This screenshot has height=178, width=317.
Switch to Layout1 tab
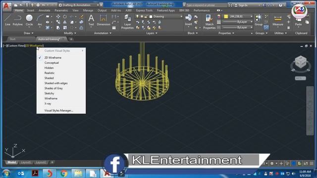[26, 163]
